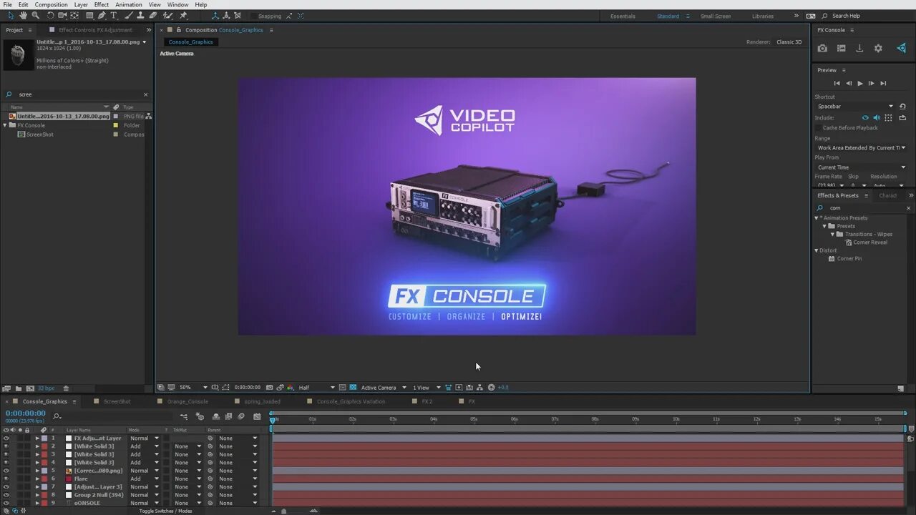Open the Composition menu
Screen dimensions: 916x515
point(51,4)
